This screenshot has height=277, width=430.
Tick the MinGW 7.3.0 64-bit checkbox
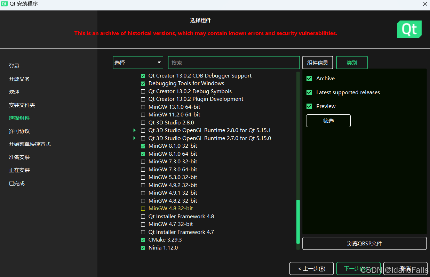(x=143, y=170)
